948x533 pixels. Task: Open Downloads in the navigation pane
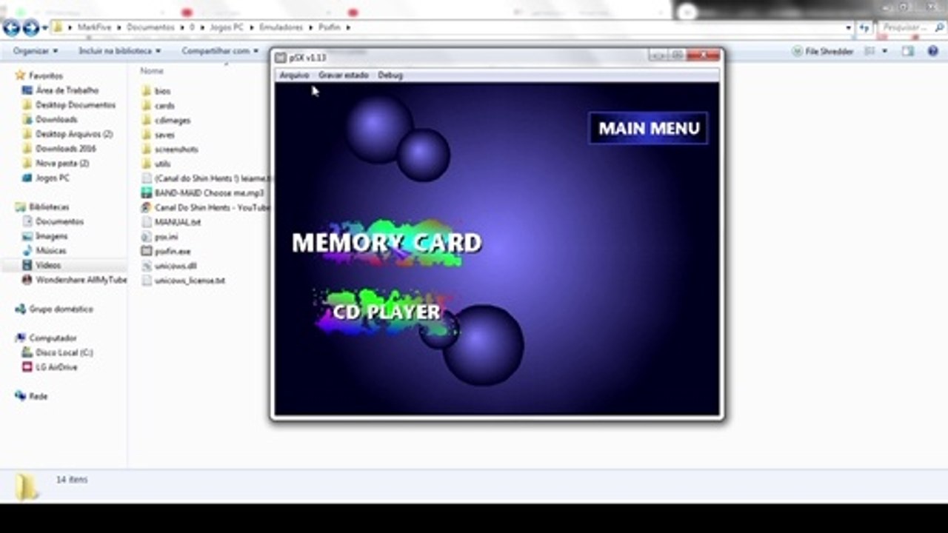tap(56, 119)
